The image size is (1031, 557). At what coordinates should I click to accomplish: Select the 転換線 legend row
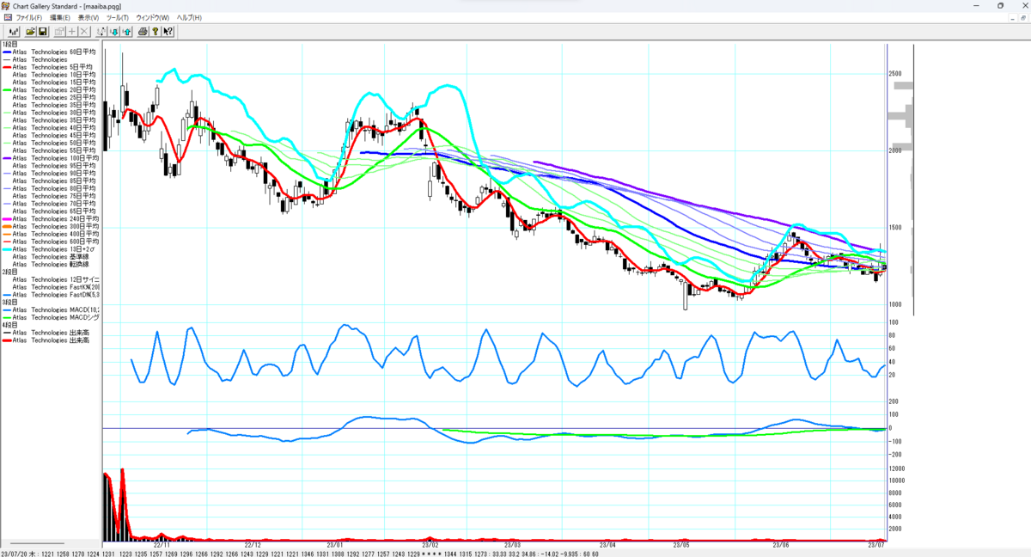coord(50,265)
